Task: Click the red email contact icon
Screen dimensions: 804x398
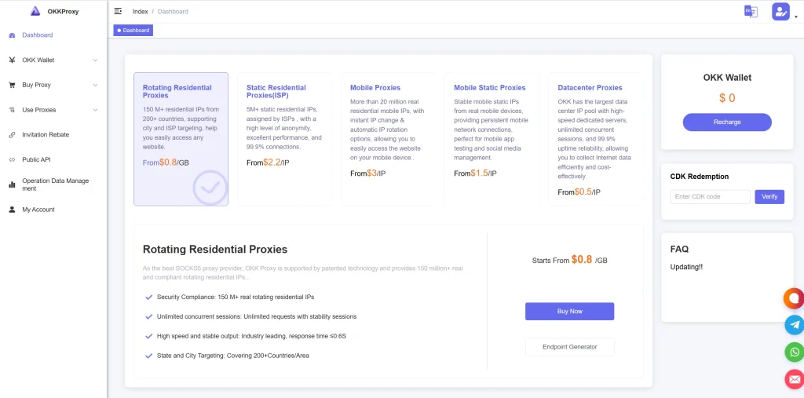Action: coord(795,379)
